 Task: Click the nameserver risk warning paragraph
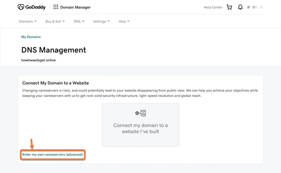(x=140, y=93)
